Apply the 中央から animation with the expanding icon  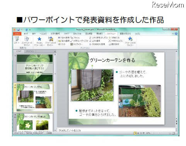tap(116, 41)
